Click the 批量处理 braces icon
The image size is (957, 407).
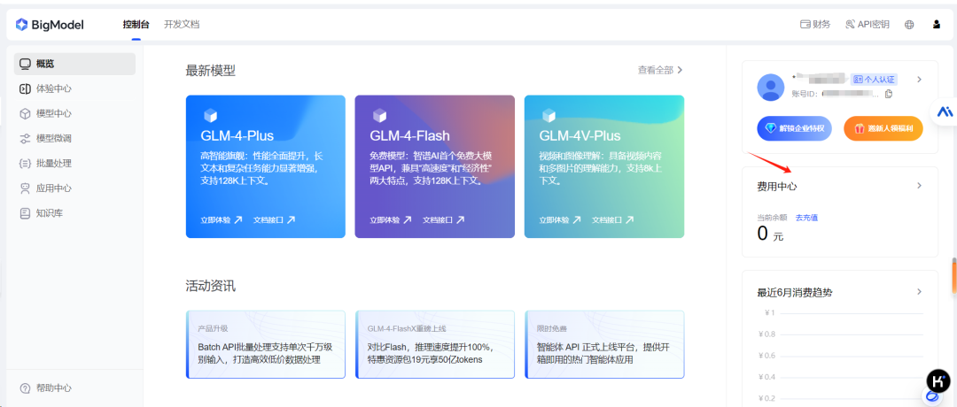pos(25,164)
